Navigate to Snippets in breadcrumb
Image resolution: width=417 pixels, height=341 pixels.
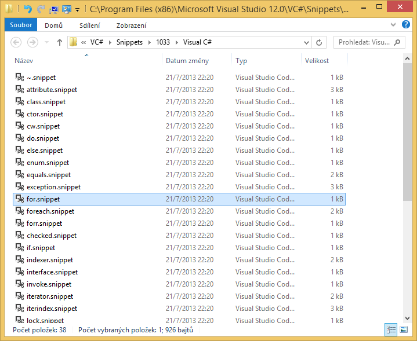[x=129, y=42]
